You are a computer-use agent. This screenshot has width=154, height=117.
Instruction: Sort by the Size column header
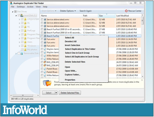[107, 16]
